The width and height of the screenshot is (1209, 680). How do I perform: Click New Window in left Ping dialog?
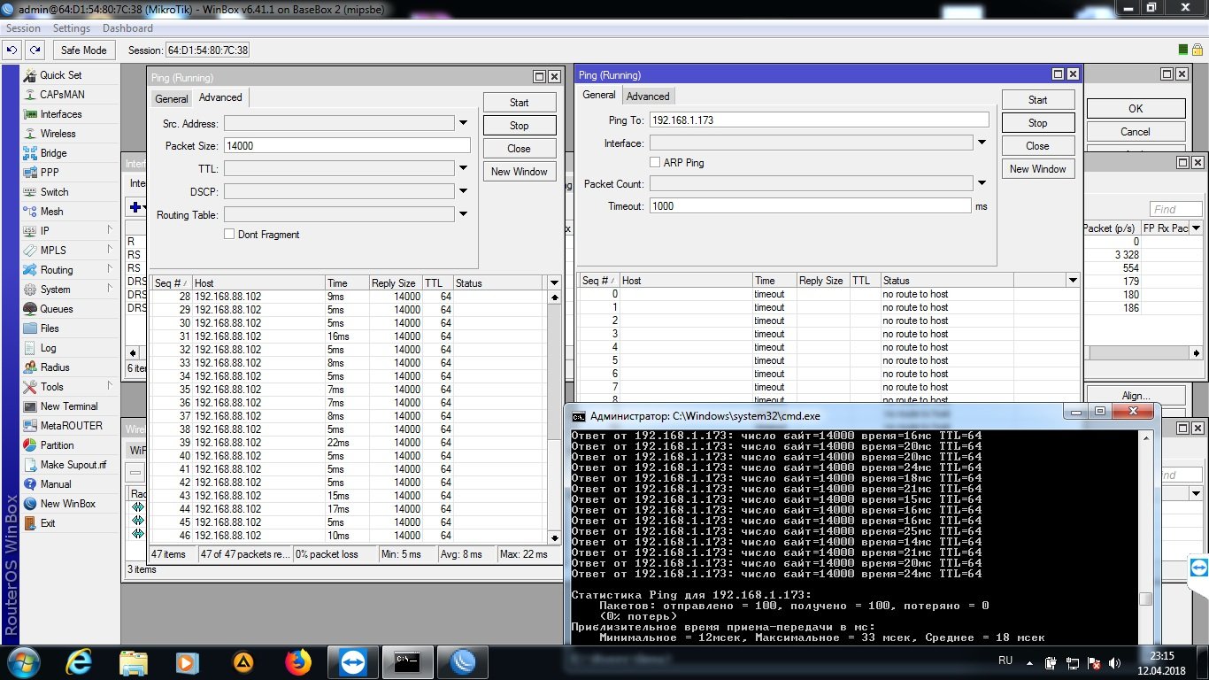519,172
